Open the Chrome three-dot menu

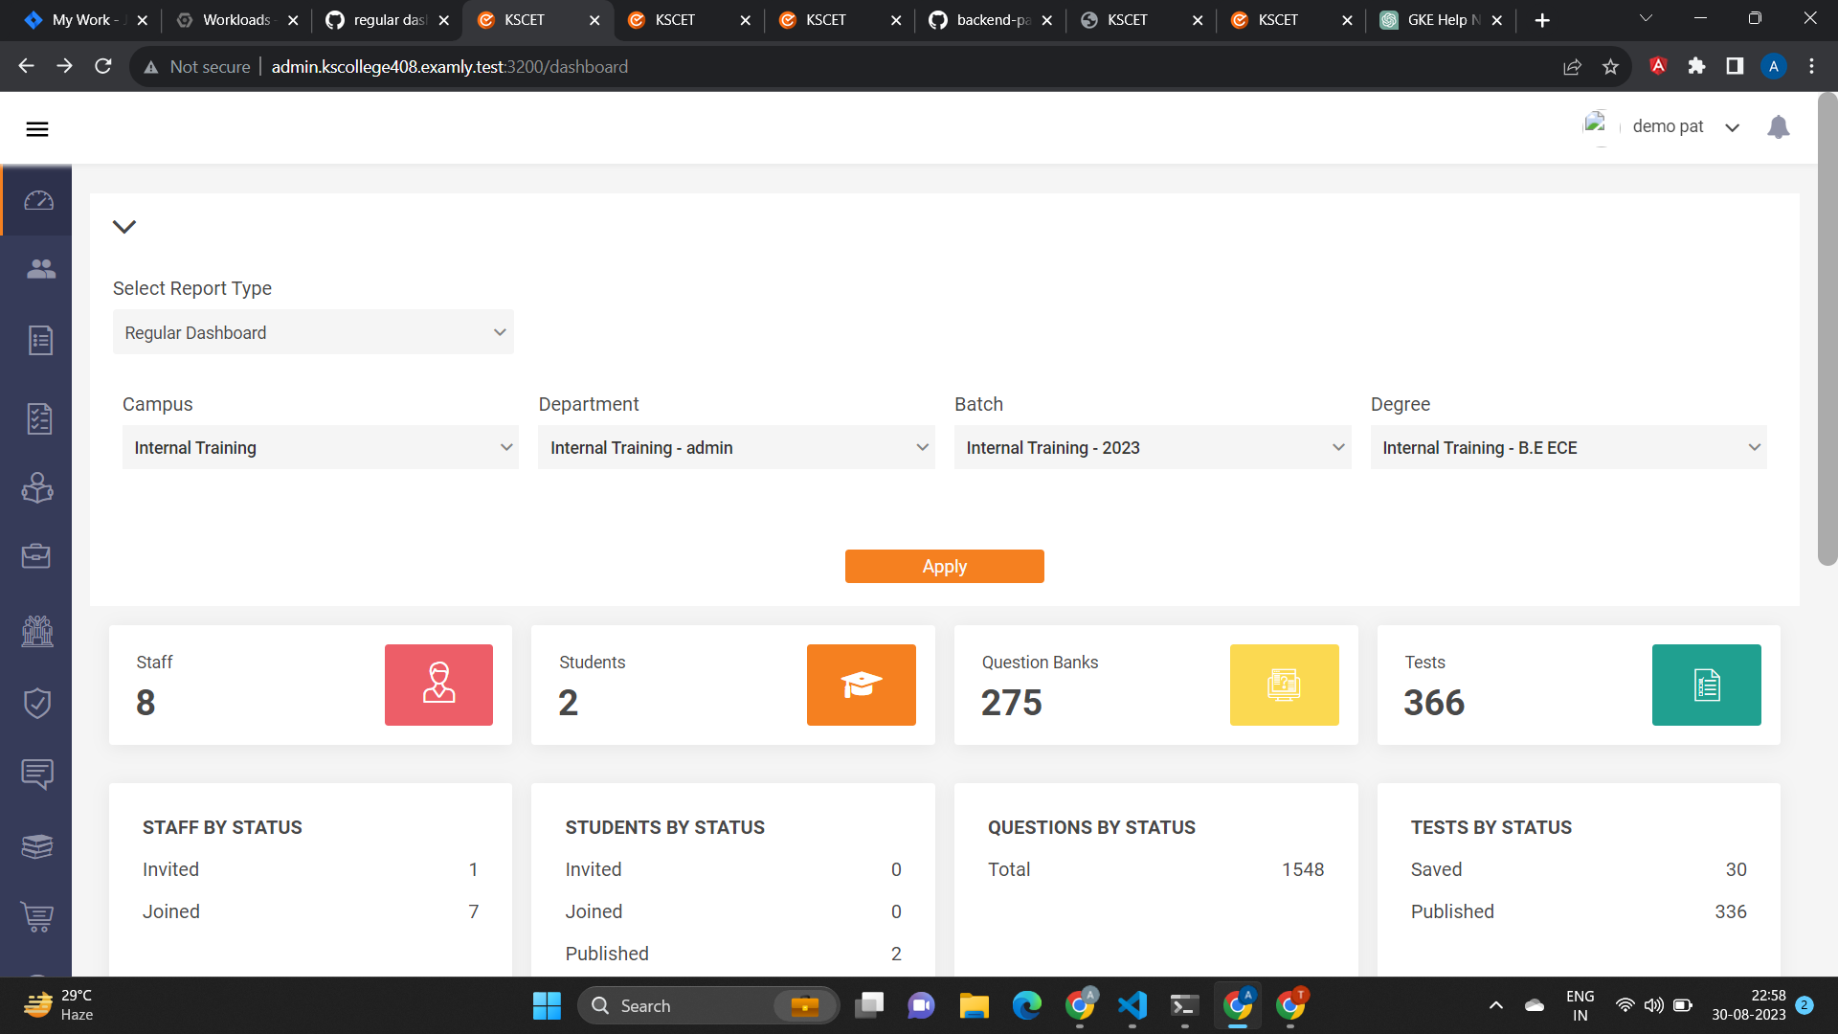[x=1811, y=66]
